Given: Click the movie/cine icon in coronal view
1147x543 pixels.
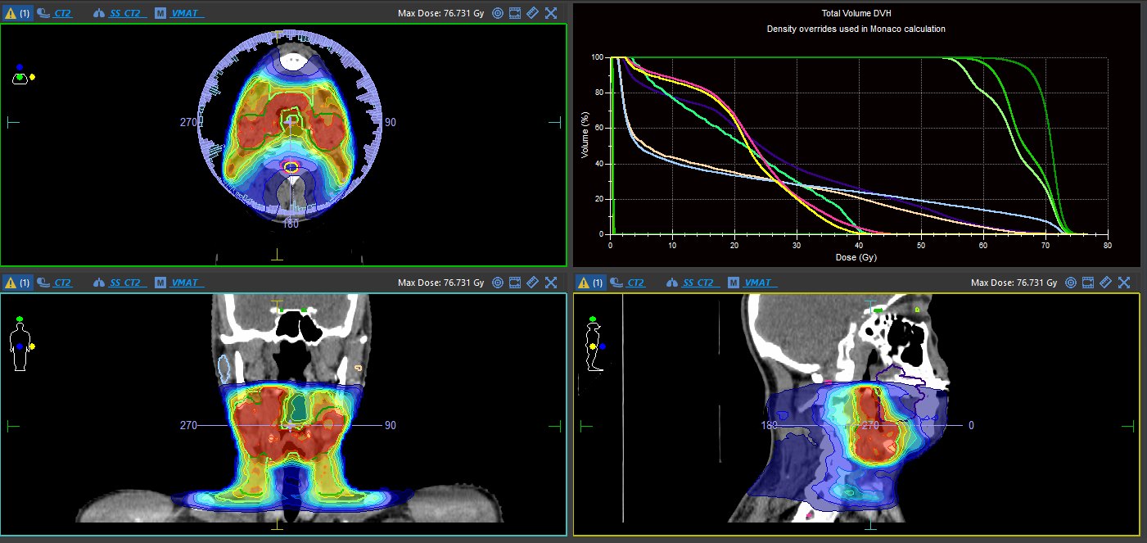Looking at the screenshot, I should [515, 283].
